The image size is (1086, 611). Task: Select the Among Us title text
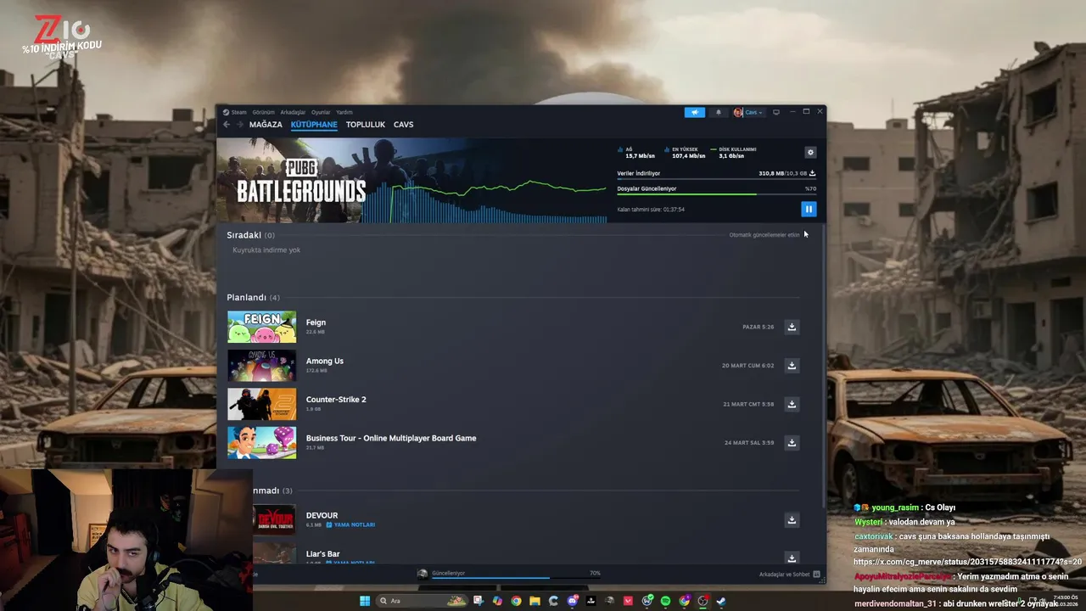(x=325, y=361)
